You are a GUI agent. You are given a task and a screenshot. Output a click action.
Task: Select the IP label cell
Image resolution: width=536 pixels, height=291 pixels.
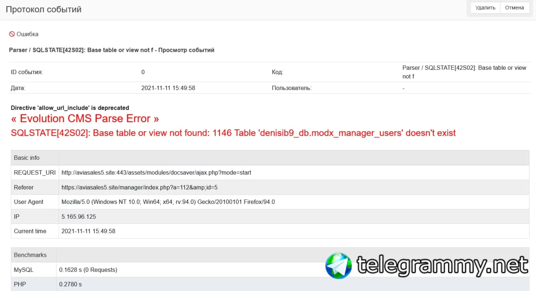(x=35, y=217)
